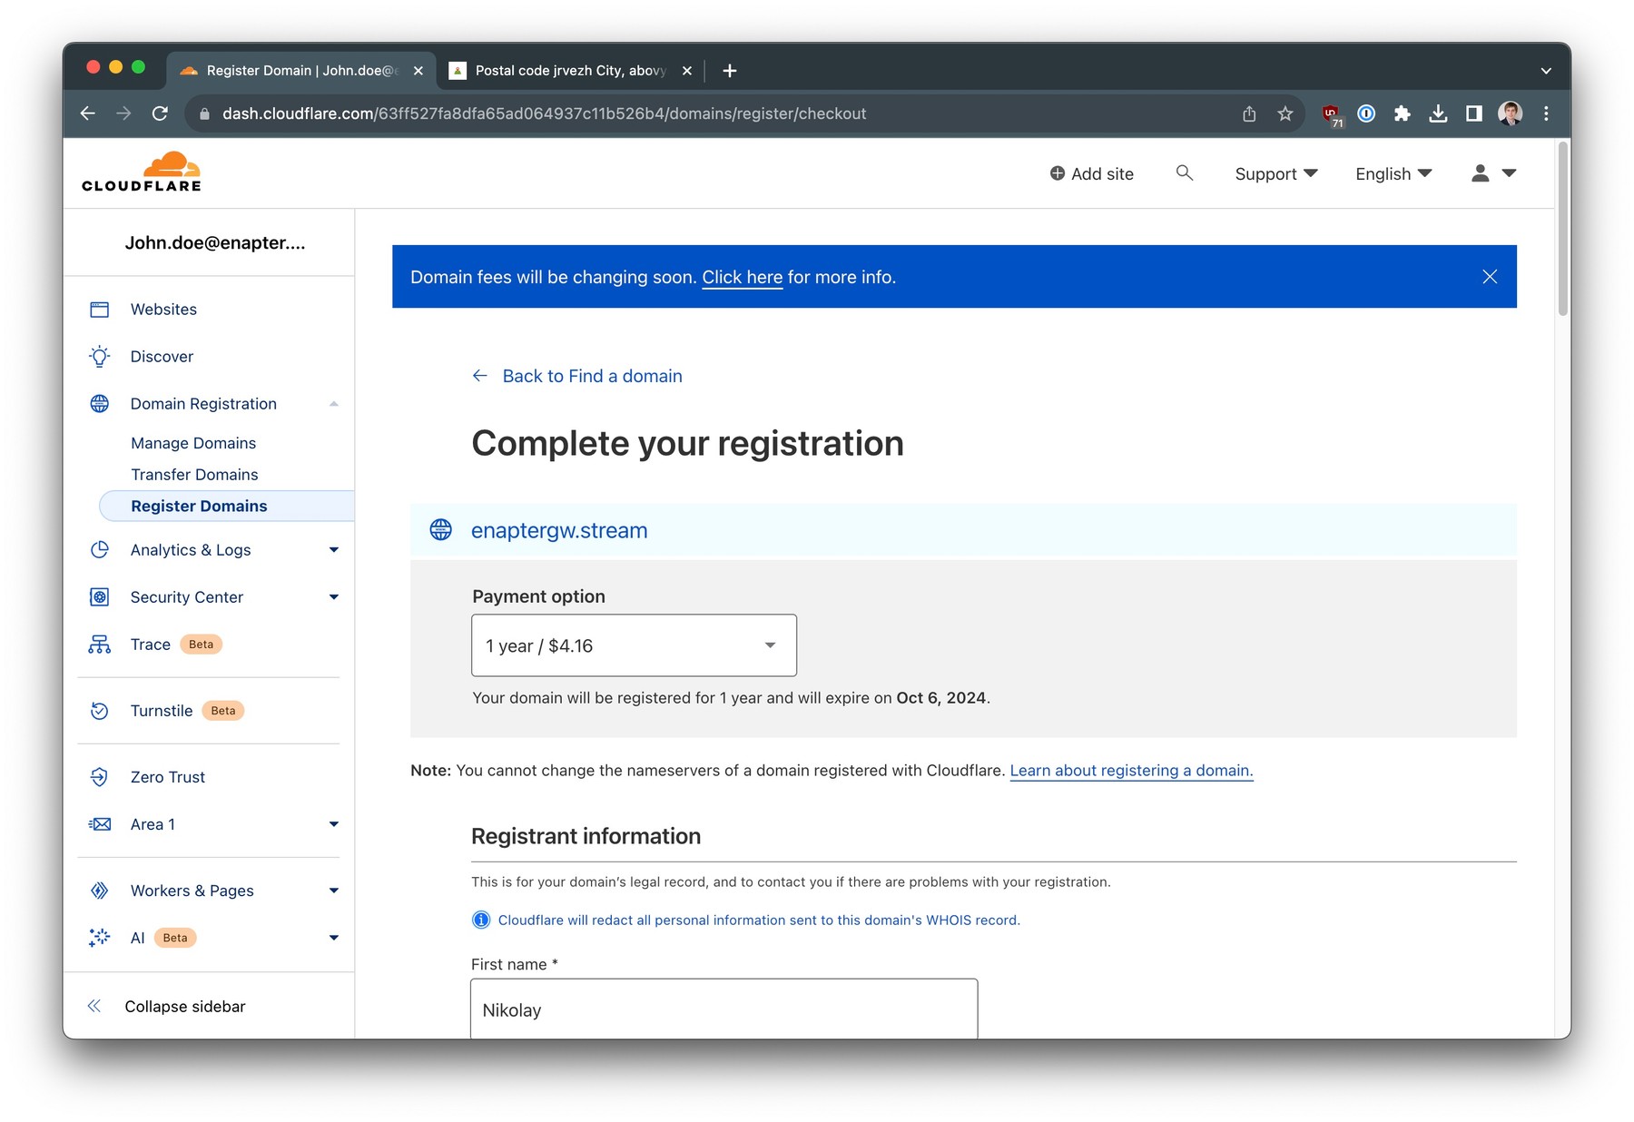Click the info icon next to WHOIS notice
Screen dimensions: 1634x1122
pyautogui.click(x=480, y=920)
